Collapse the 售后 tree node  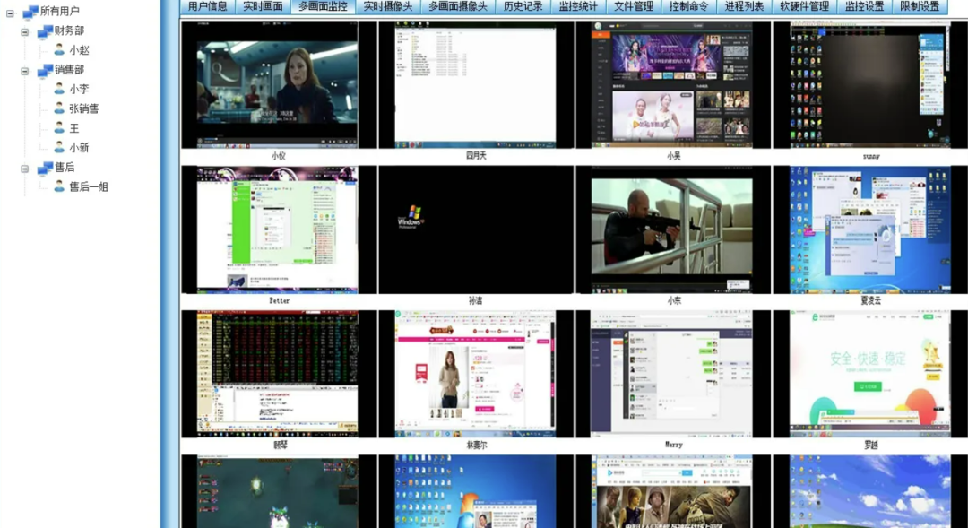click(25, 168)
